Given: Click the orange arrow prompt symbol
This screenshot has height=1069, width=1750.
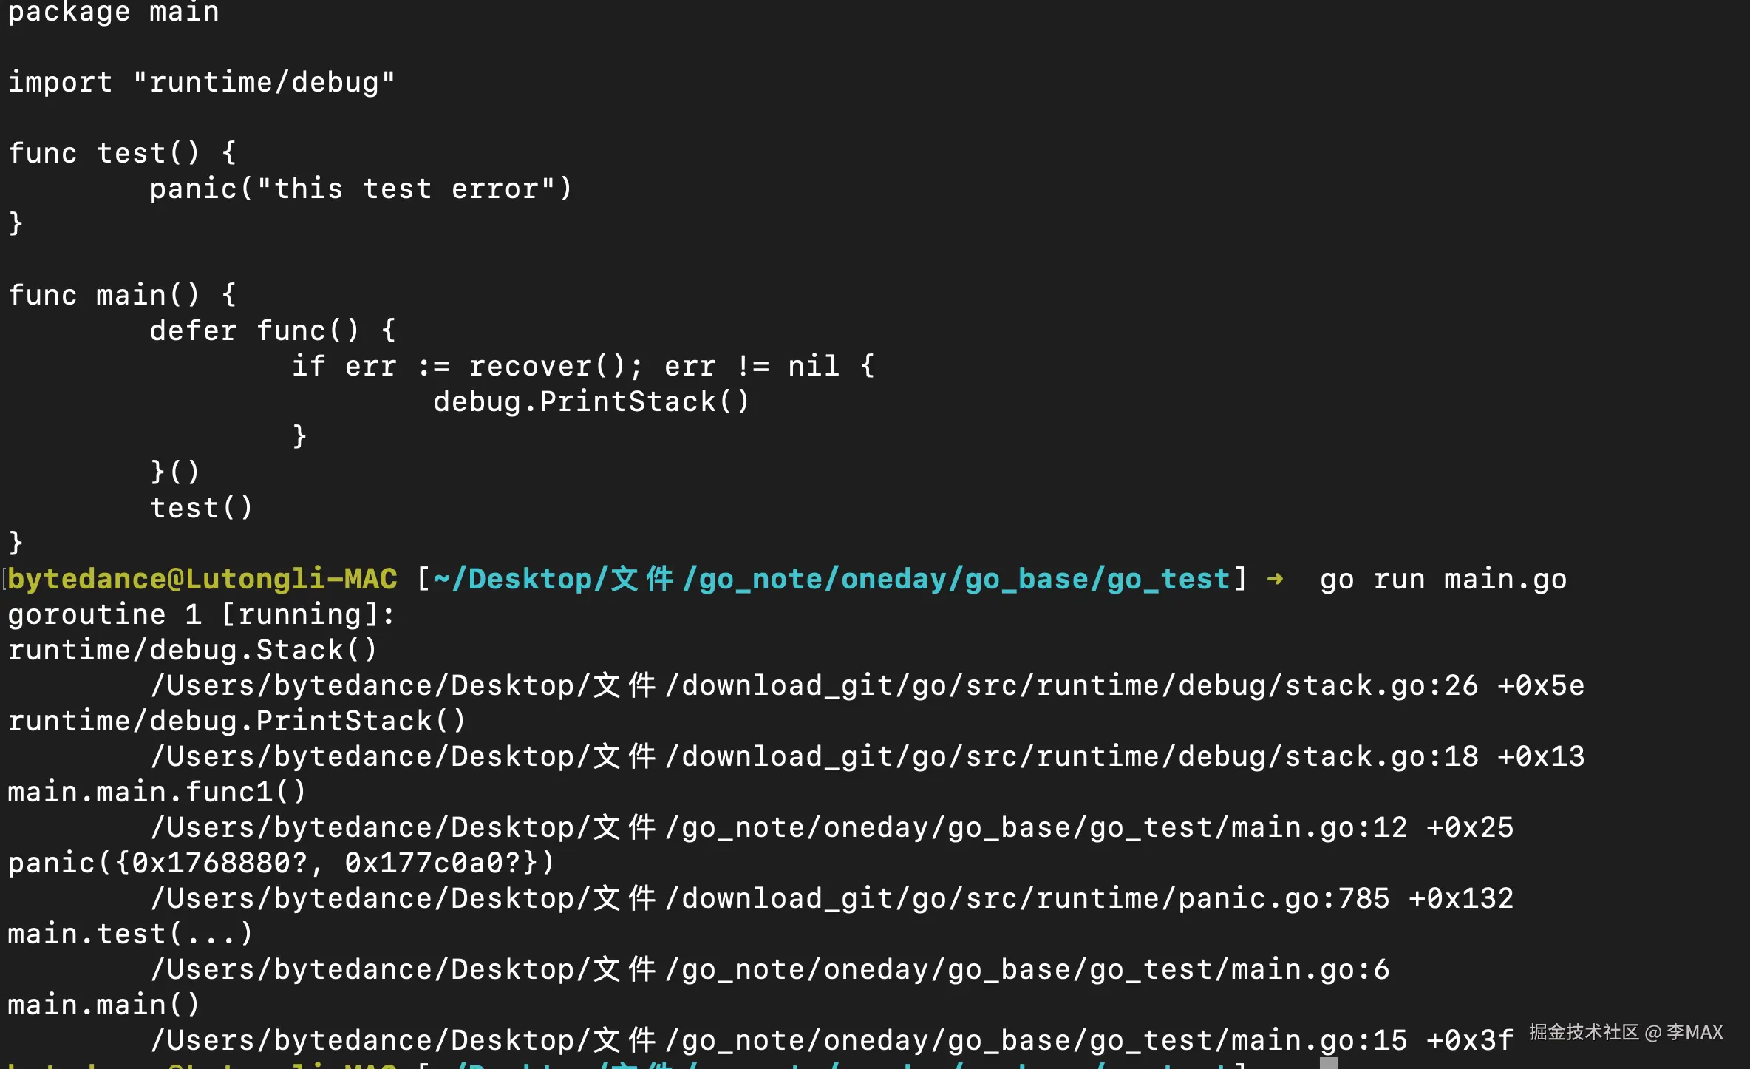Looking at the screenshot, I should (x=1275, y=579).
